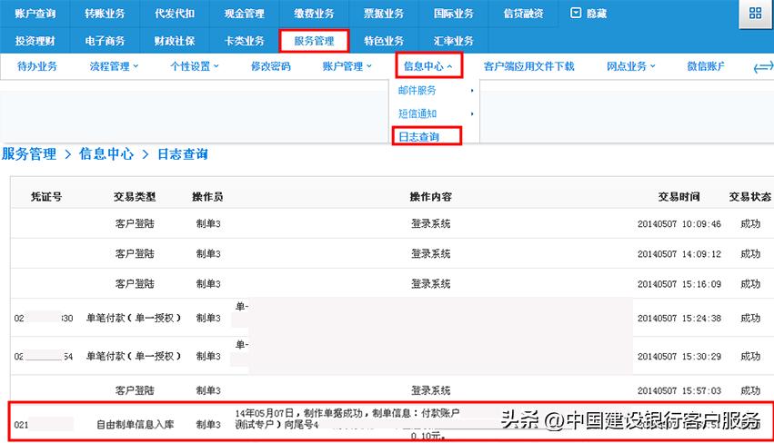Screen dimensions: 774x443
Task: Open the 转账业务 menu
Action: pos(105,14)
